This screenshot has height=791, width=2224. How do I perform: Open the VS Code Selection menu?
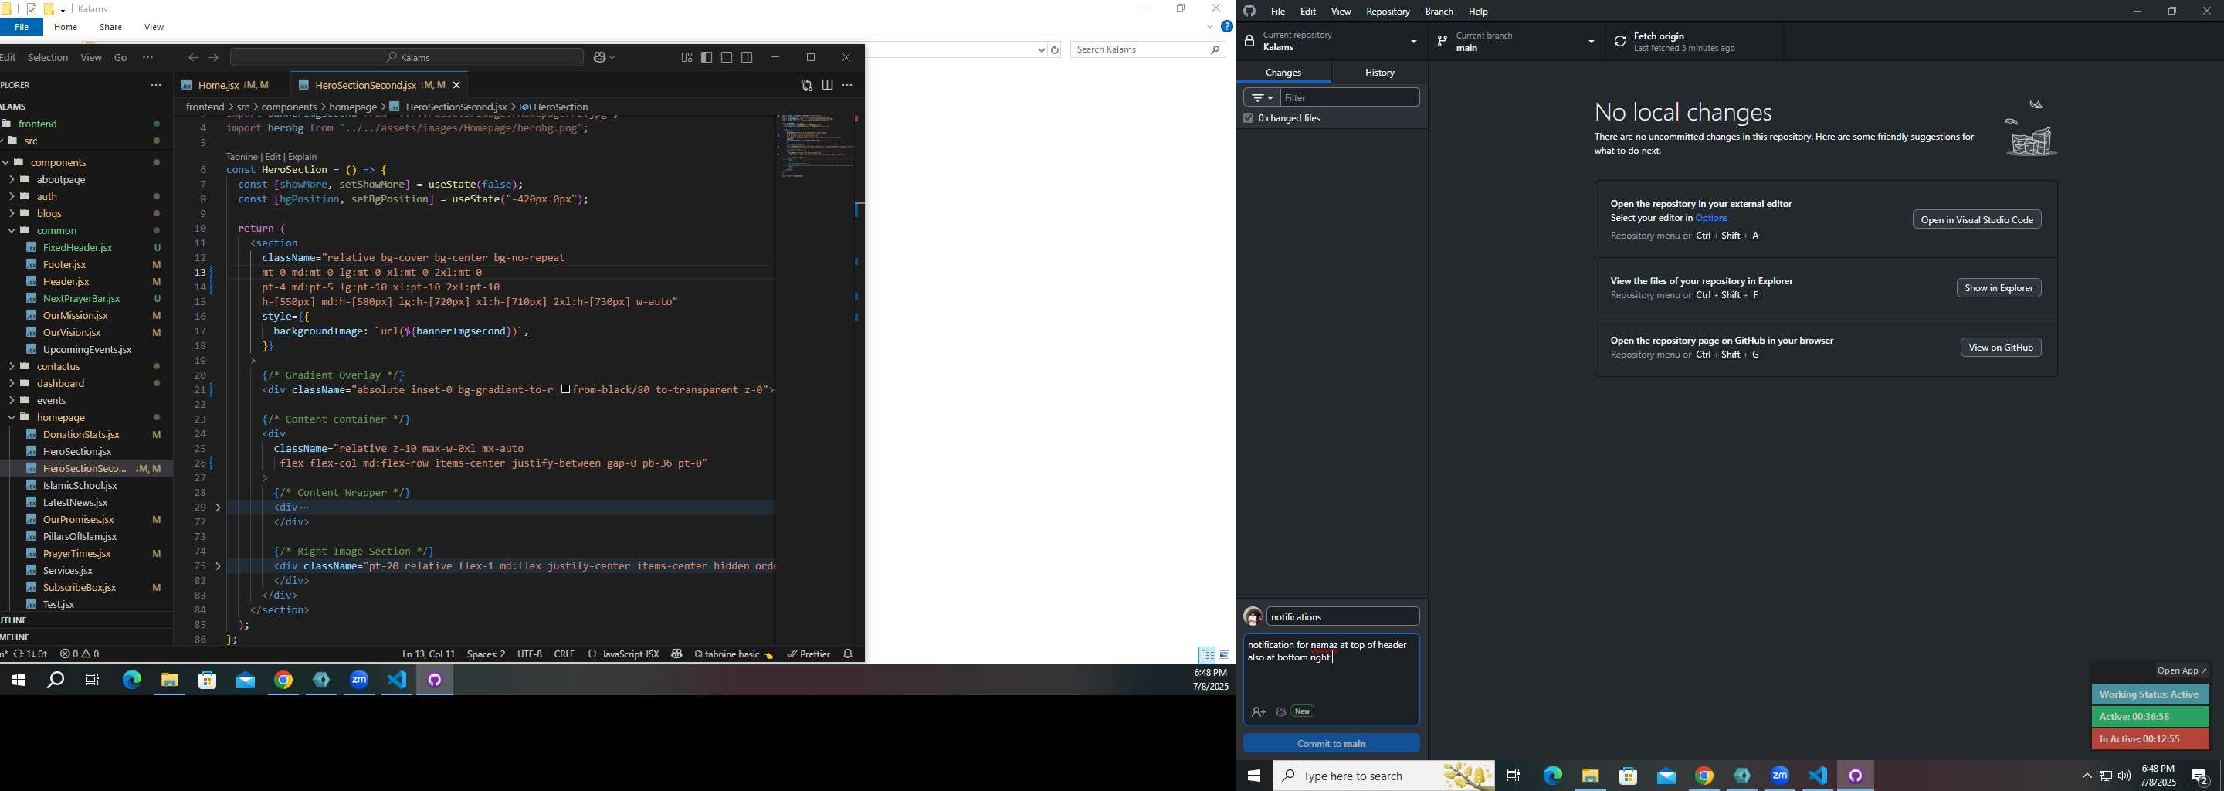47,58
